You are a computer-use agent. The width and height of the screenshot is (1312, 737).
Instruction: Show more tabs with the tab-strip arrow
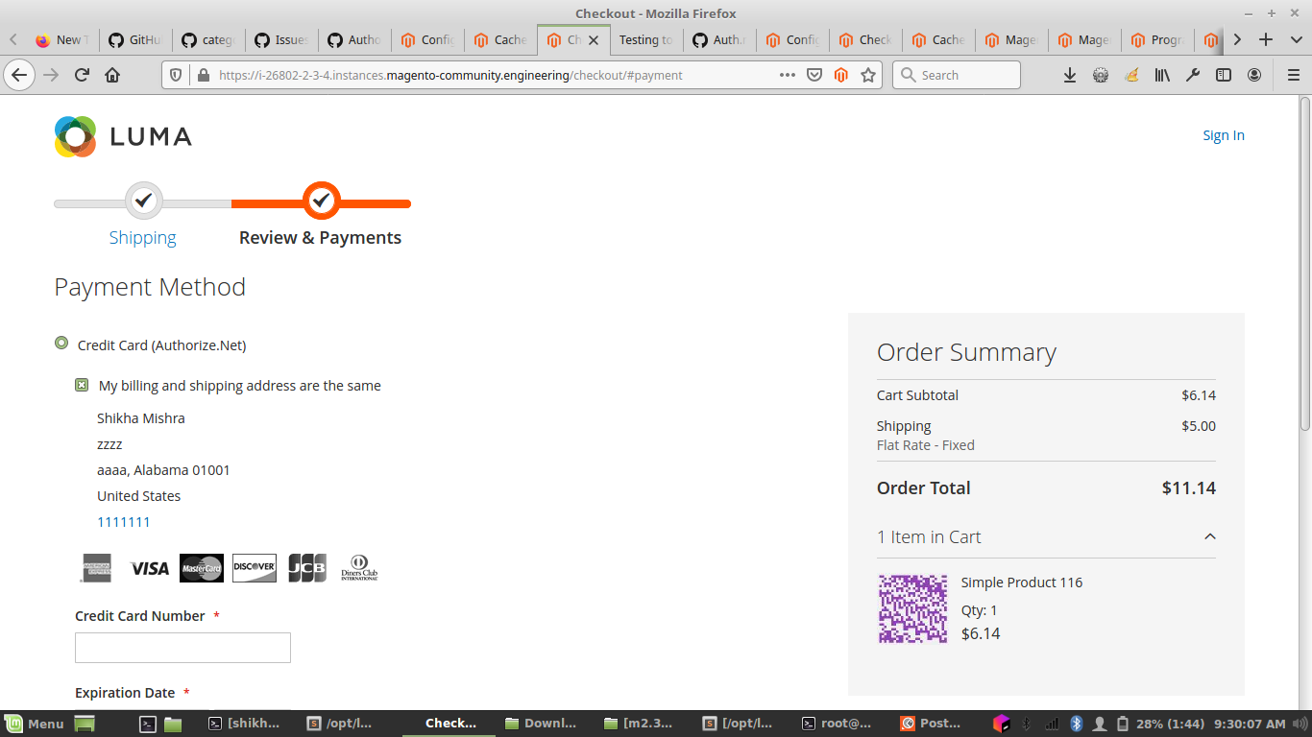tap(1237, 39)
